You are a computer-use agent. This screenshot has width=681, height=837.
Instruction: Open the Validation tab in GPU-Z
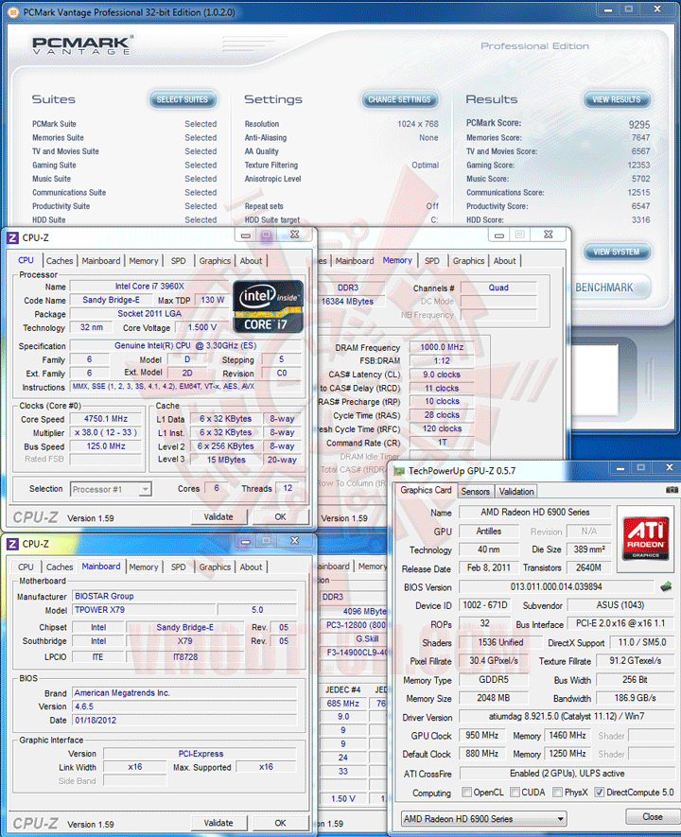[516, 492]
